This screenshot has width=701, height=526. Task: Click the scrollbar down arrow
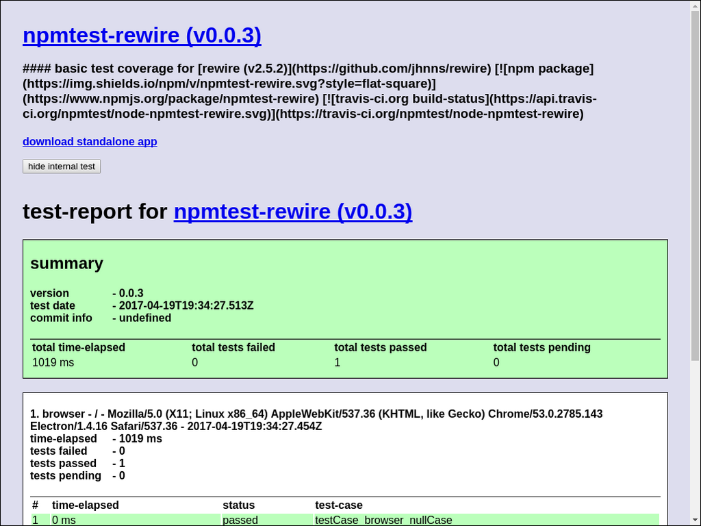click(x=695, y=521)
